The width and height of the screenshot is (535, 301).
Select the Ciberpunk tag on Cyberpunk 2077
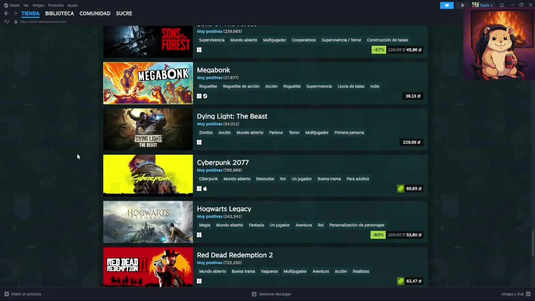coord(208,179)
